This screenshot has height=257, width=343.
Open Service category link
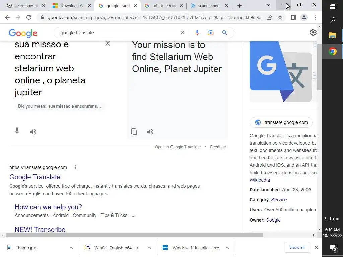pyautogui.click(x=279, y=200)
